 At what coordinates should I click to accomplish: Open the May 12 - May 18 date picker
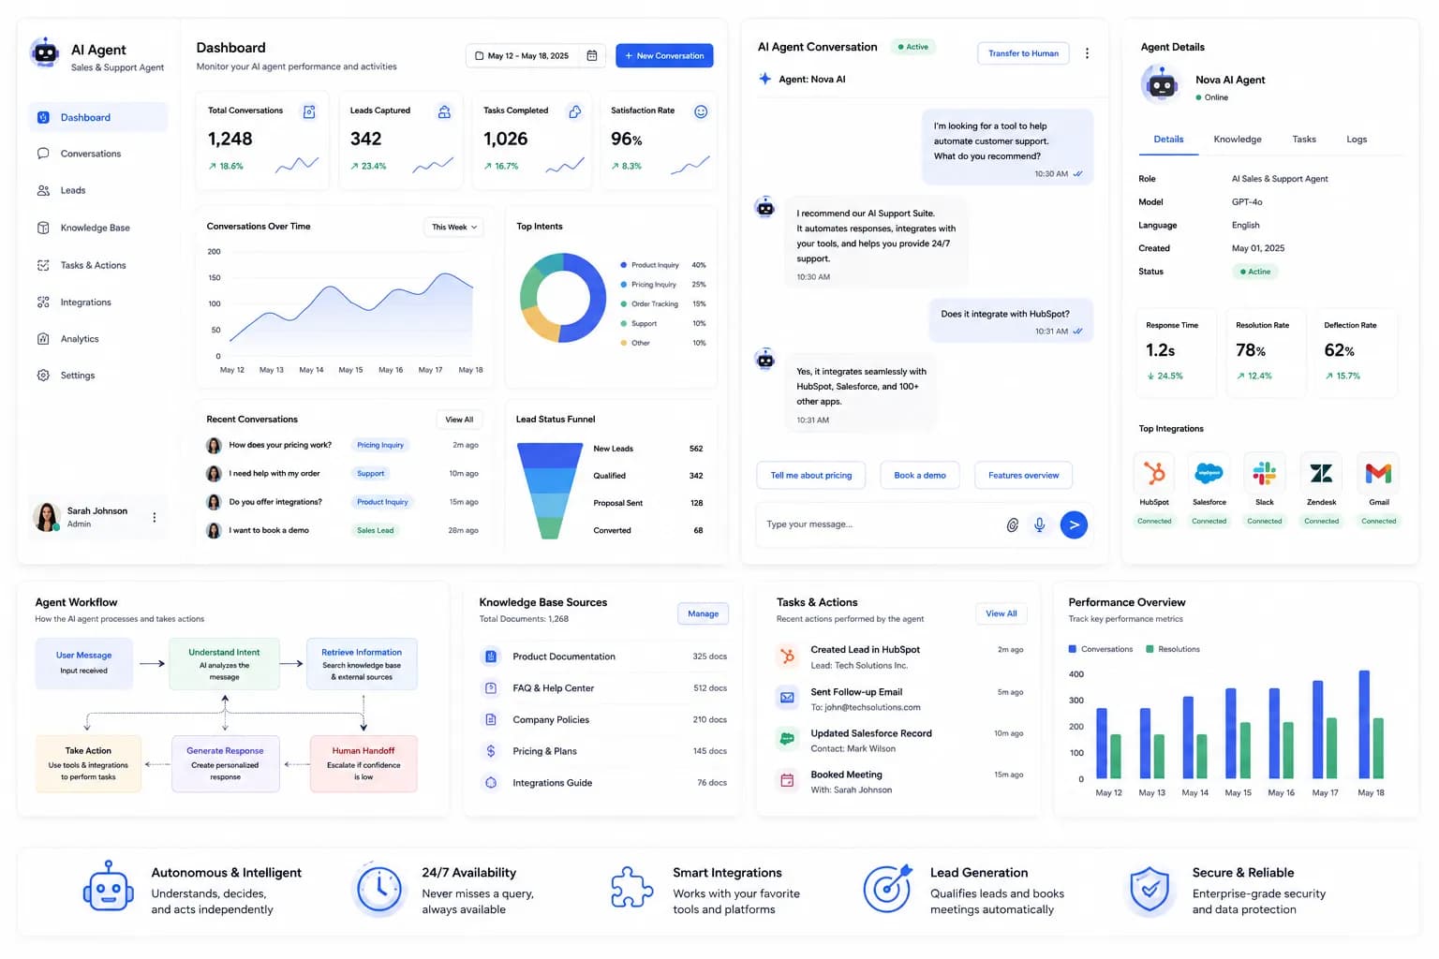click(536, 56)
